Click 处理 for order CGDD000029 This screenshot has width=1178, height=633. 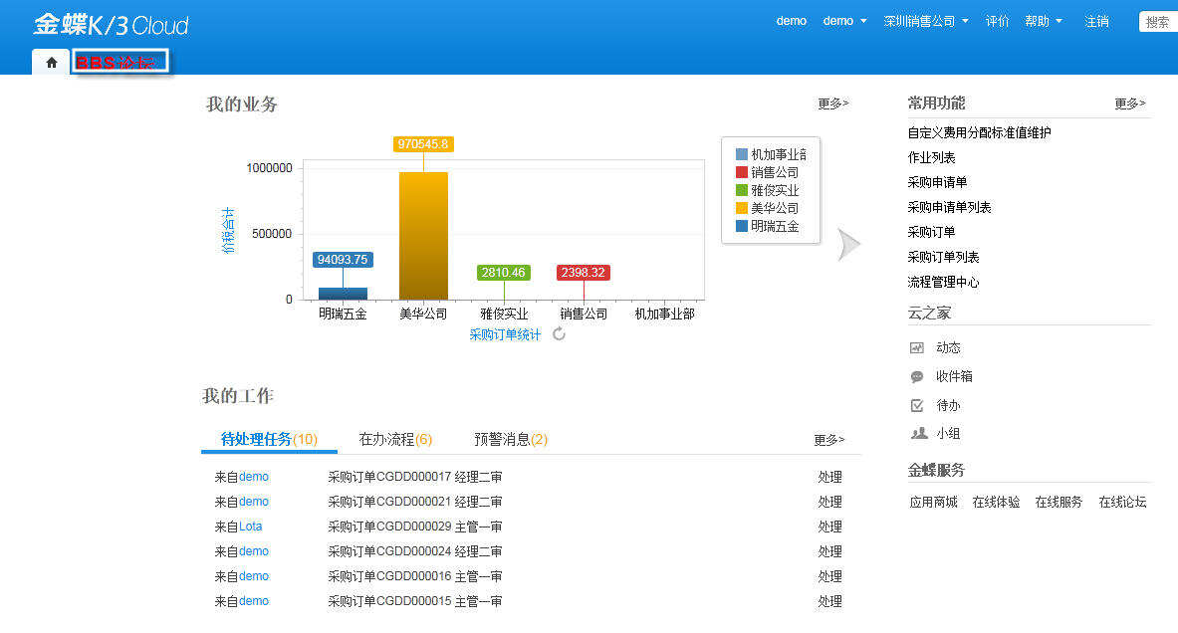(830, 527)
